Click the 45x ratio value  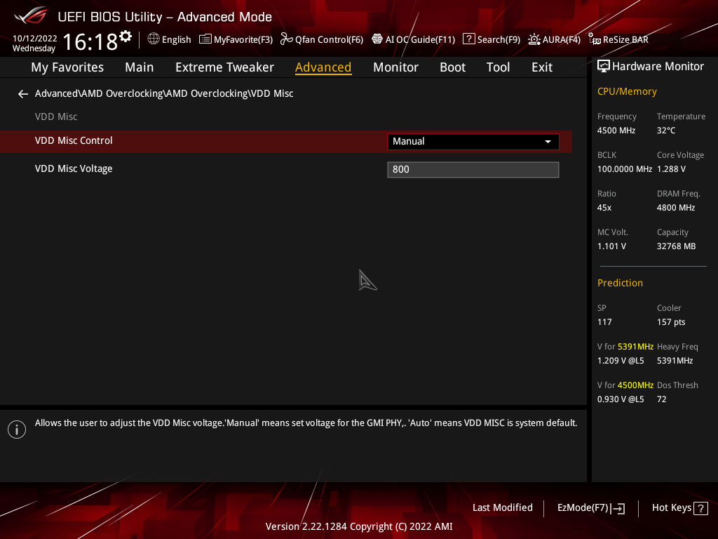604,208
